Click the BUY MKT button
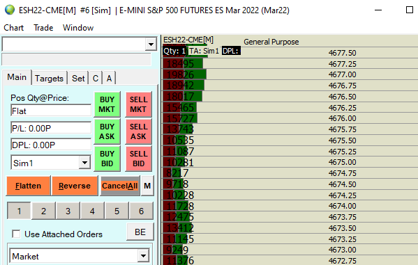Image resolution: width=418 pixels, height=265 pixels. 107,104
